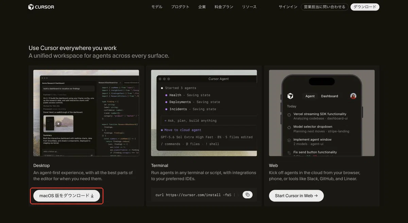The height and width of the screenshot is (223, 408).
Task: Click the Cursor logo in the header
Action: tap(41, 7)
